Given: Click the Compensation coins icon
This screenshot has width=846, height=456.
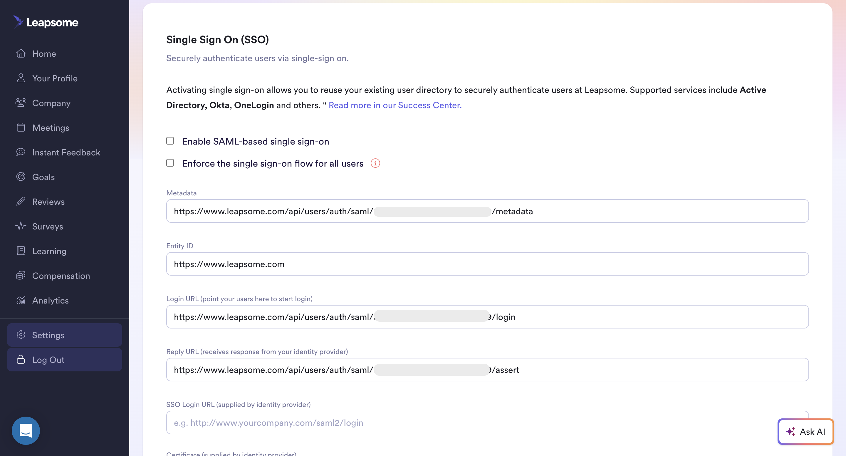Looking at the screenshot, I should [x=21, y=275].
